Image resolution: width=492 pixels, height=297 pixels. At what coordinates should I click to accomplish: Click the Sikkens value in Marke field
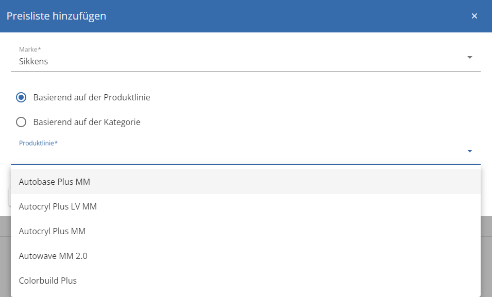point(33,61)
